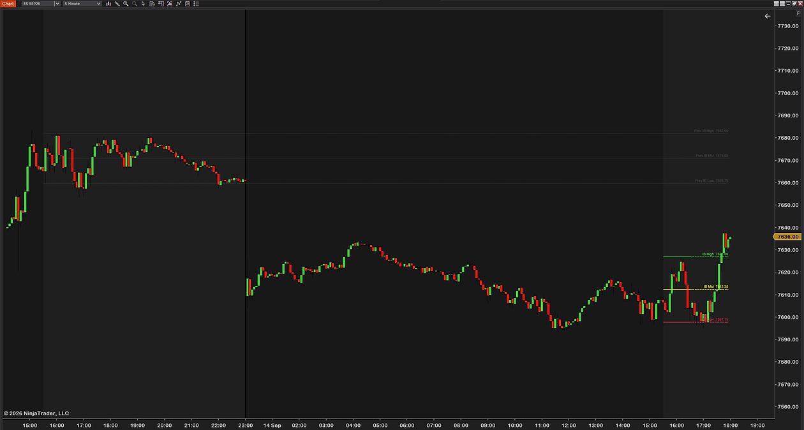Open the data box icon
The image size is (804, 430).
click(169, 4)
